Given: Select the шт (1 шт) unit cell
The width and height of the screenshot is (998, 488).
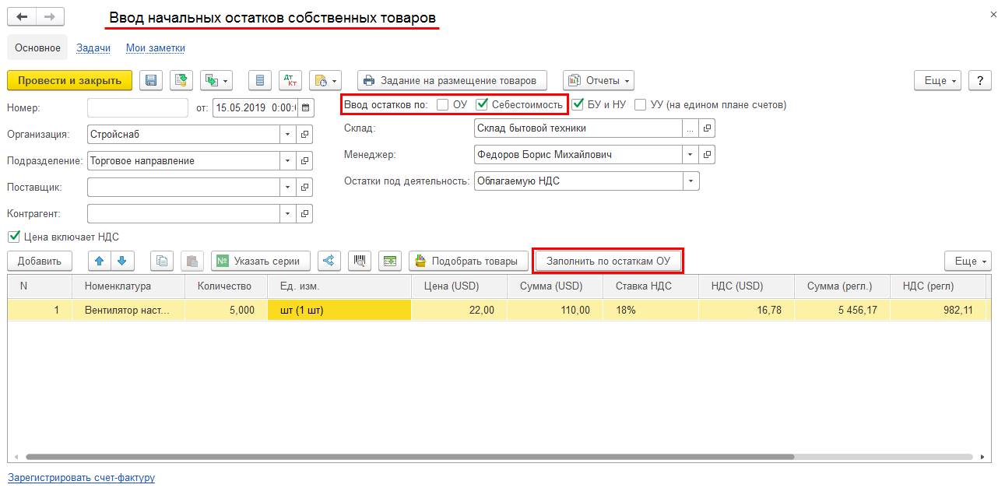Looking at the screenshot, I should pyautogui.click(x=339, y=310).
